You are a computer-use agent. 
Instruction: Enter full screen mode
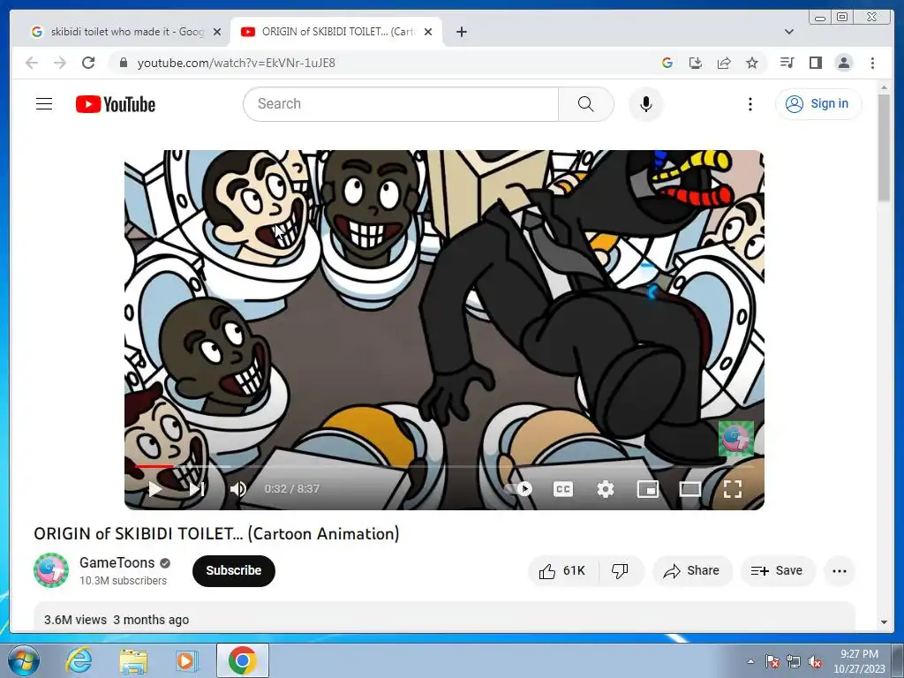pyautogui.click(x=732, y=489)
